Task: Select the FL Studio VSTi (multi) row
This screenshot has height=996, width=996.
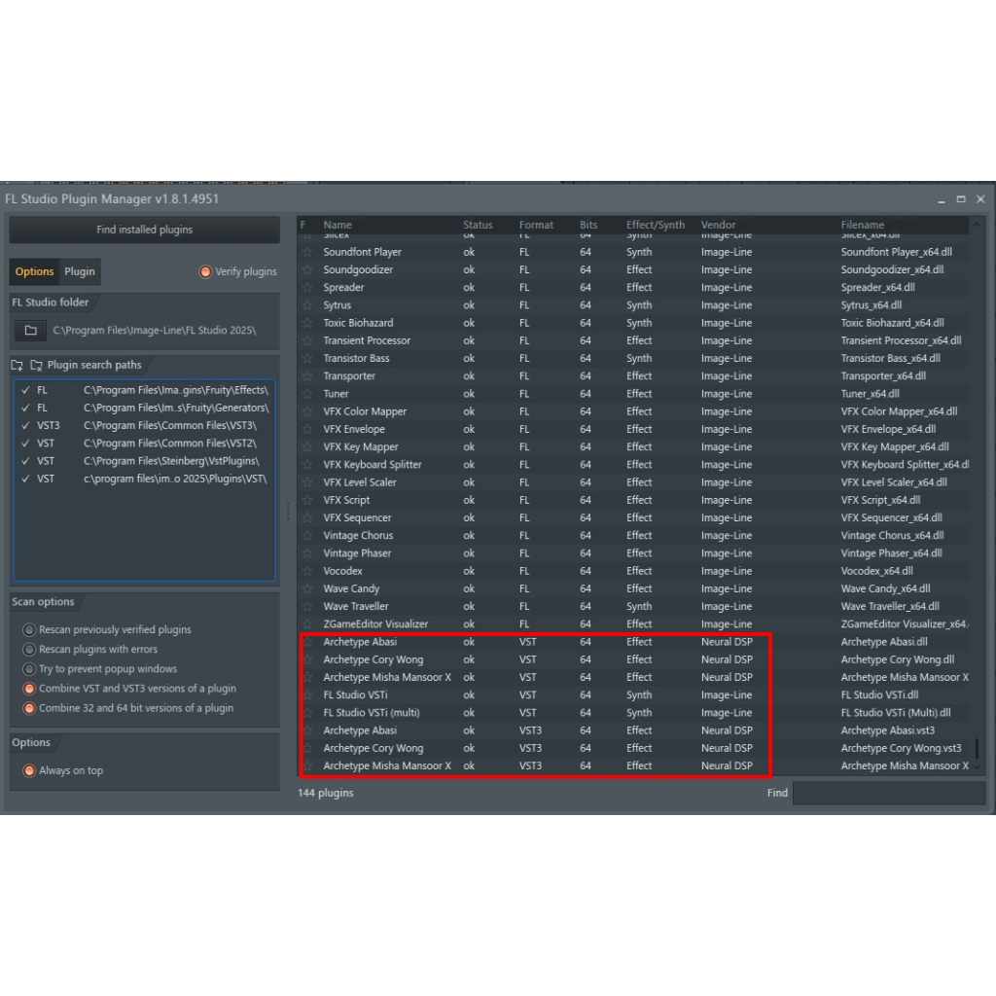Action: [633, 713]
